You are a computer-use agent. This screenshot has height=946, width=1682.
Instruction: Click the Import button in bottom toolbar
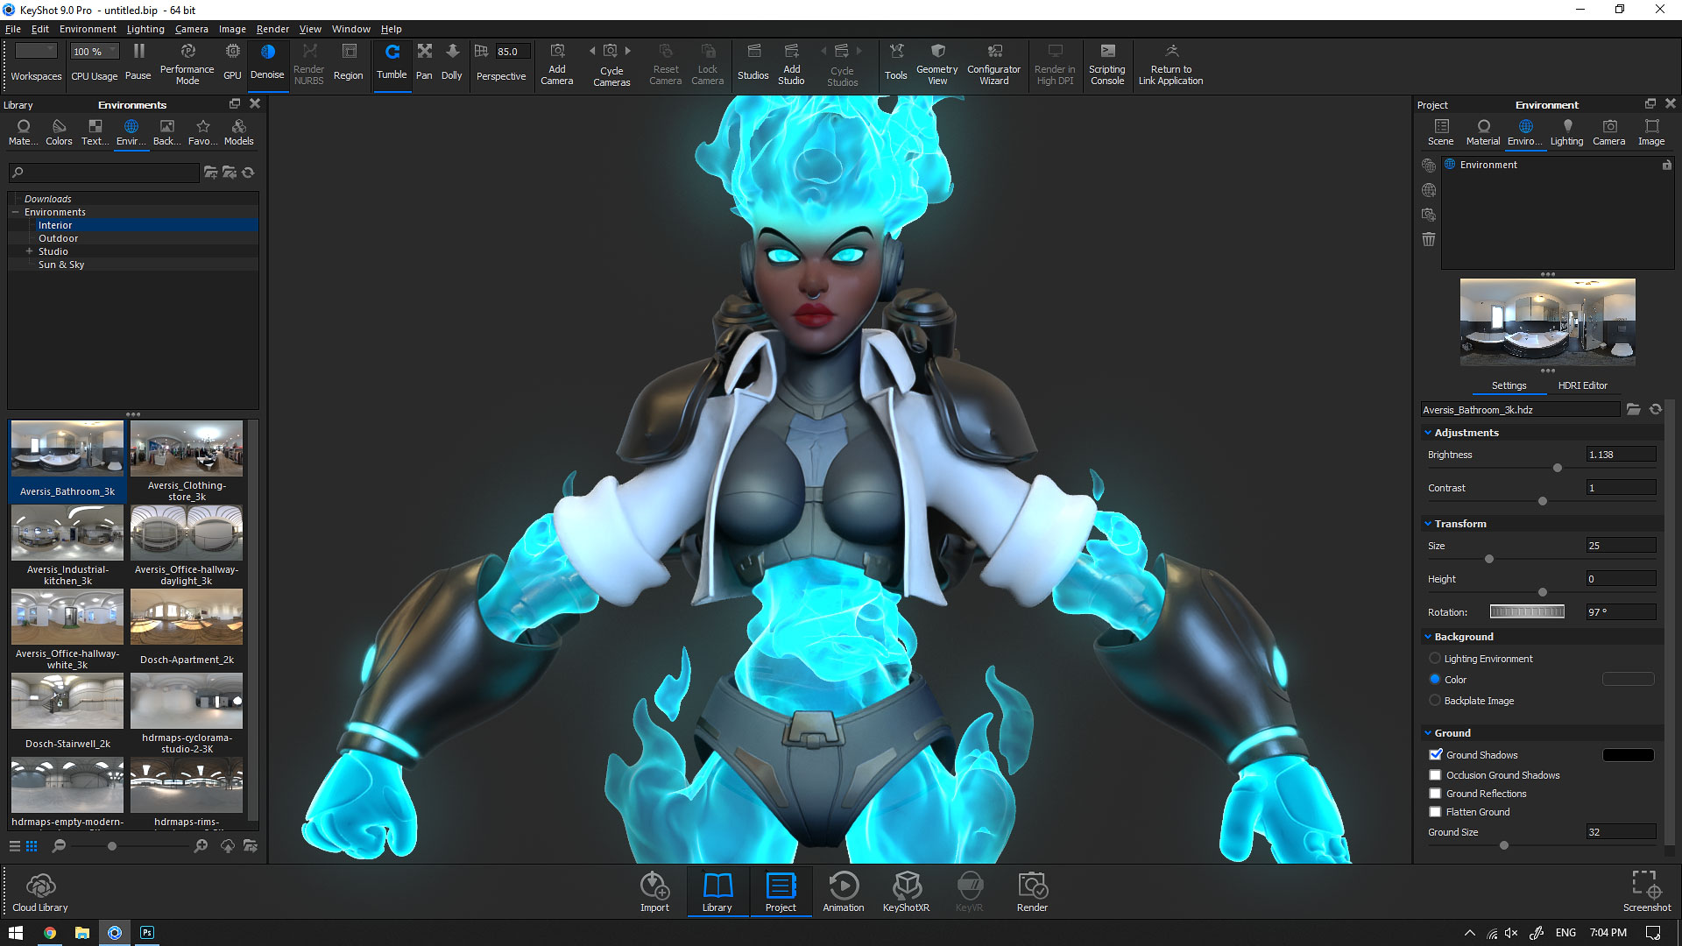click(654, 892)
